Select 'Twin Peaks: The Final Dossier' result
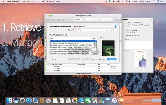Screen dimensions: 166x105 73,41
